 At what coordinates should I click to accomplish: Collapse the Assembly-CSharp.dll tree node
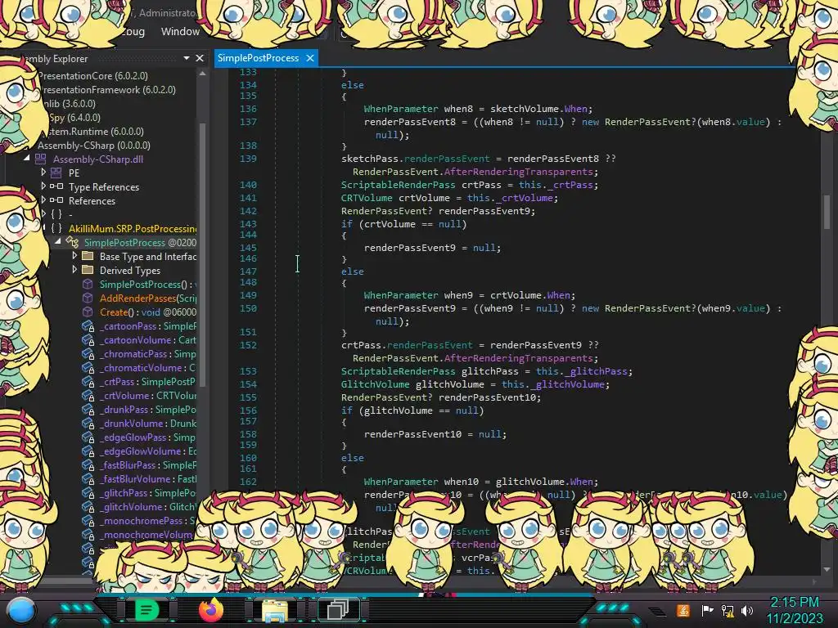(26, 159)
